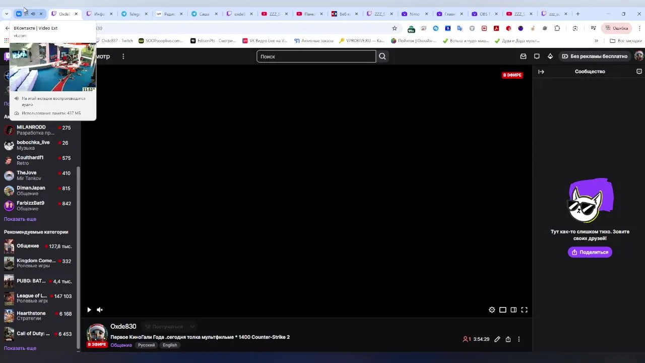Open EdisonPts bookmark
645x363 pixels.
(213, 41)
